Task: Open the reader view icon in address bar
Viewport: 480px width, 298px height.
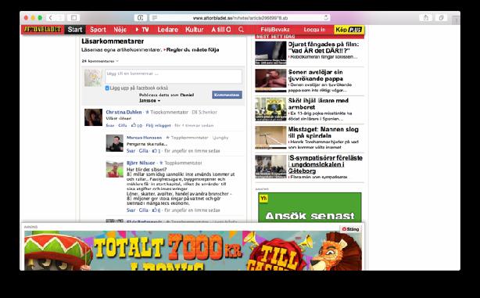Action: (155, 18)
